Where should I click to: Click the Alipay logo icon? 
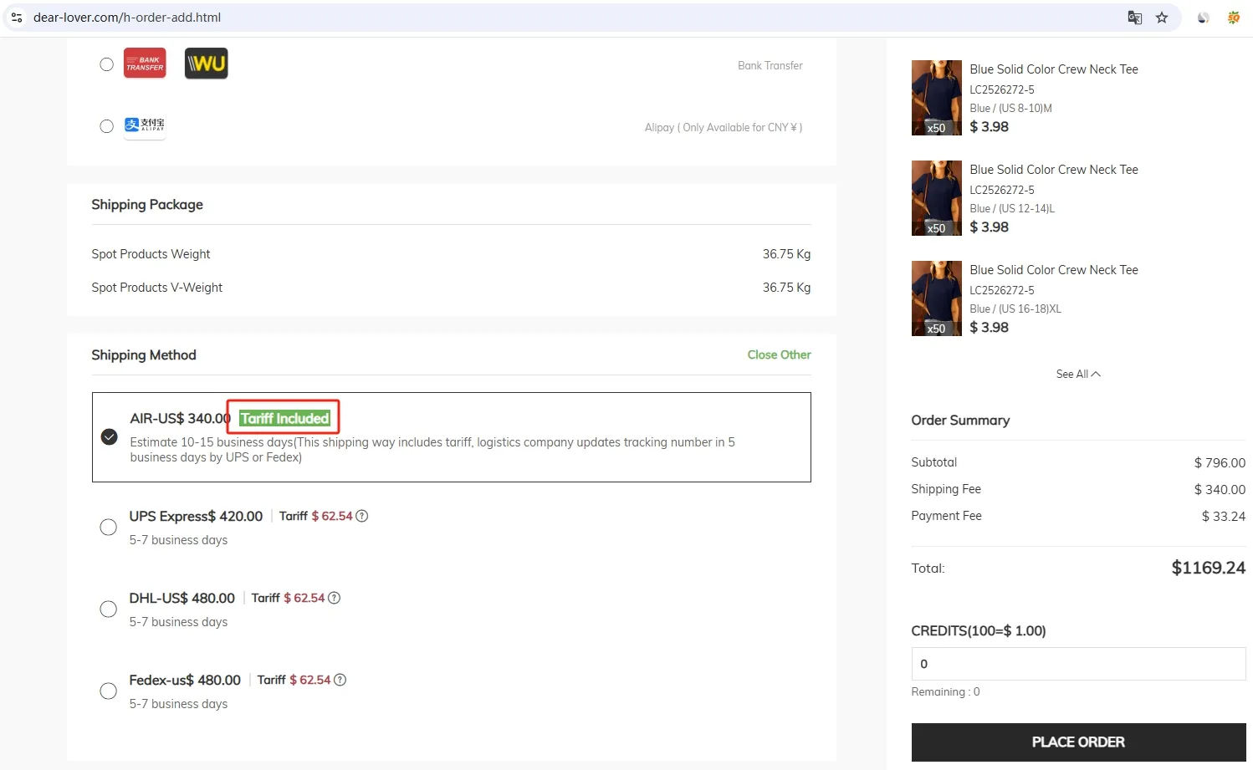click(145, 125)
